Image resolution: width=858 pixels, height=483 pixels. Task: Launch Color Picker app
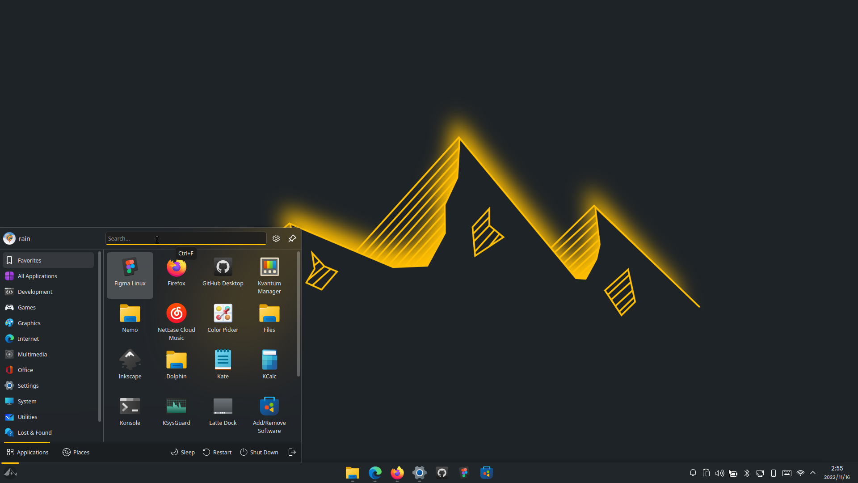[x=223, y=322]
